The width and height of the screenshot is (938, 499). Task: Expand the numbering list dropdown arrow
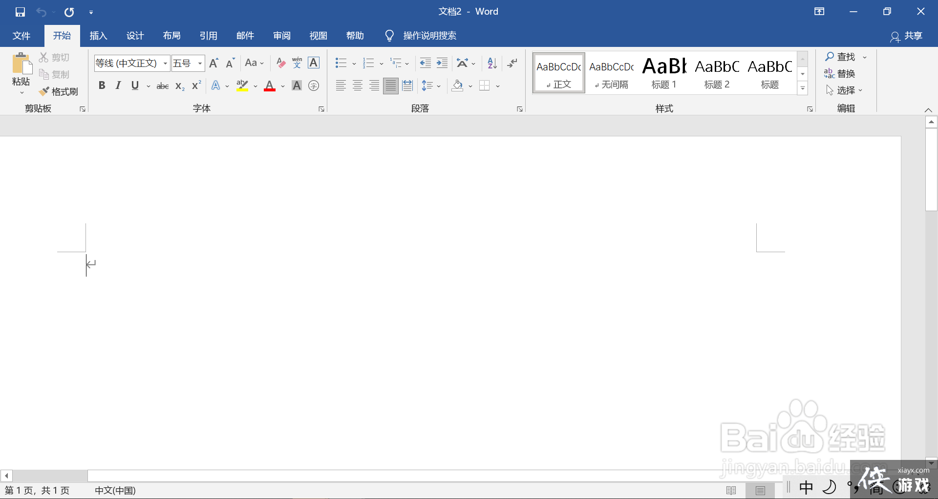point(382,64)
